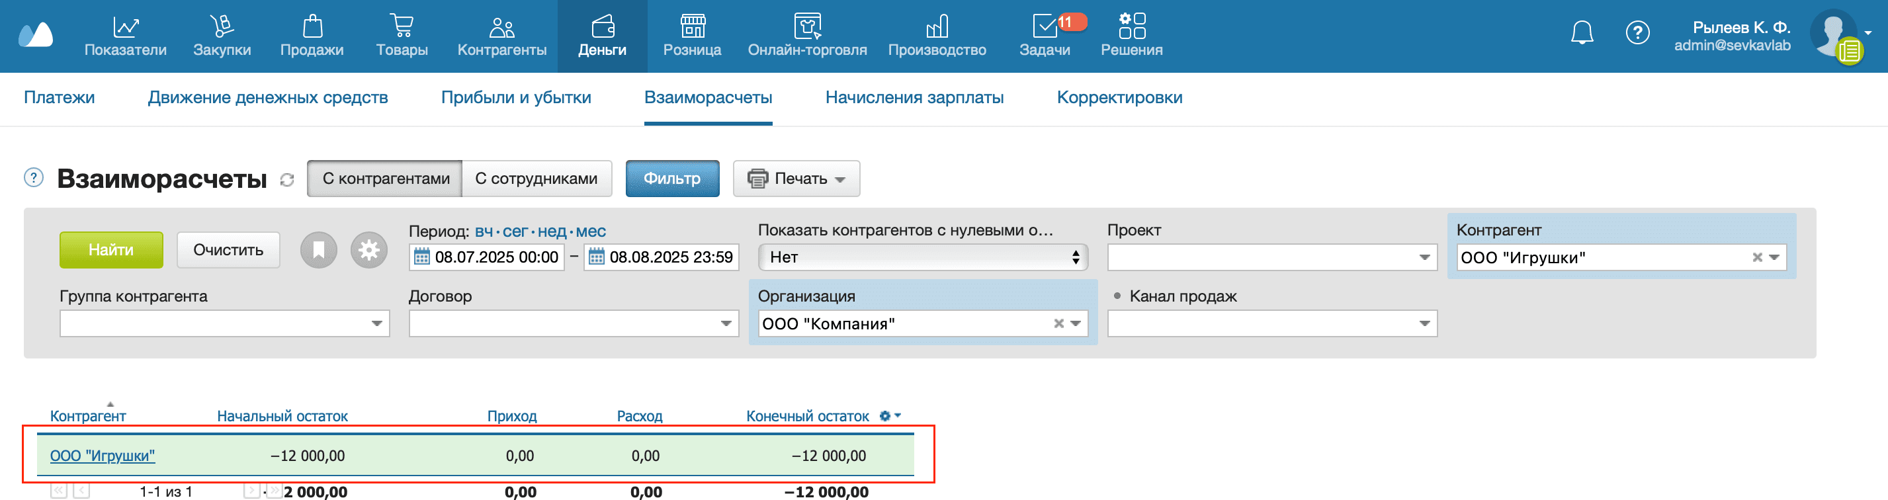Save filter with the bookmark icon
This screenshot has width=1888, height=500.
[x=319, y=251]
